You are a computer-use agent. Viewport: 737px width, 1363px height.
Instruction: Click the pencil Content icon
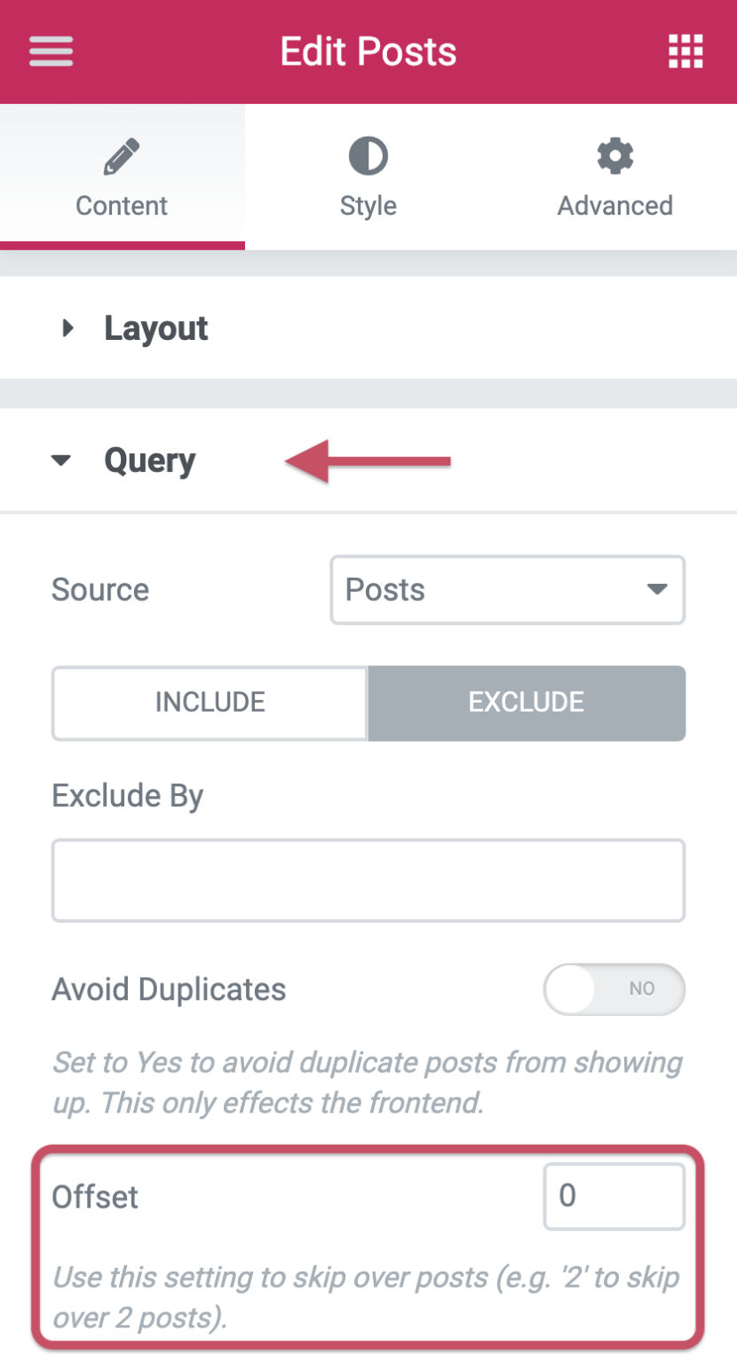[x=122, y=157]
